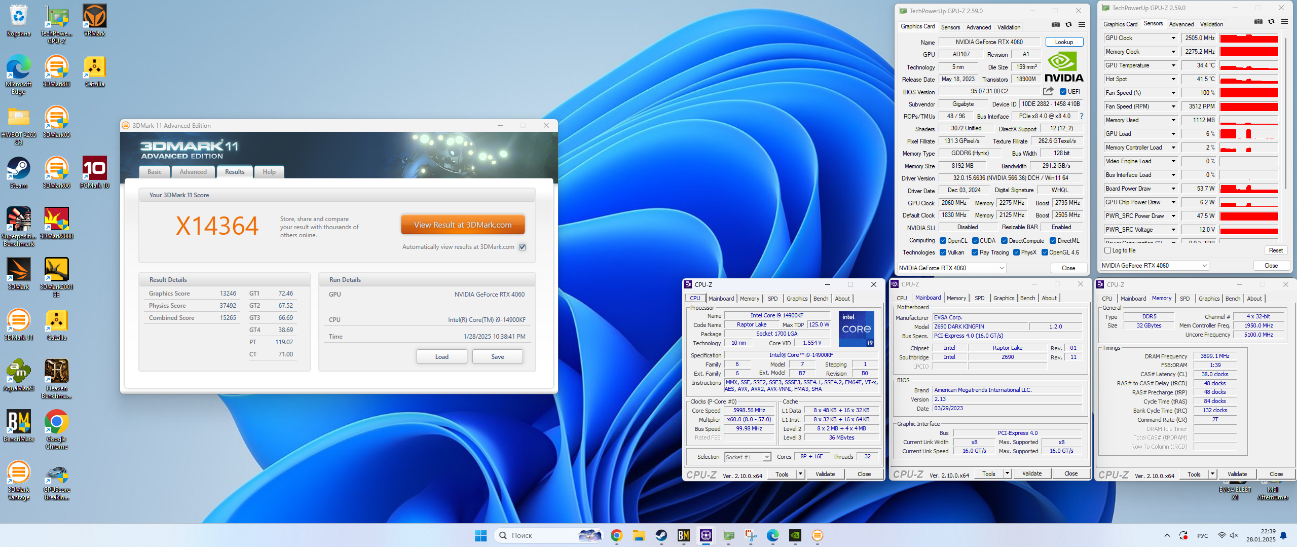
Task: Open GPU selector dropdown in GPU-Z Graphics Card window
Action: click(951, 268)
